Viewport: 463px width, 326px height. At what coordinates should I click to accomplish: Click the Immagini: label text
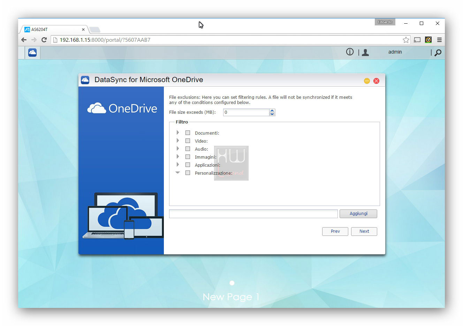pos(205,157)
